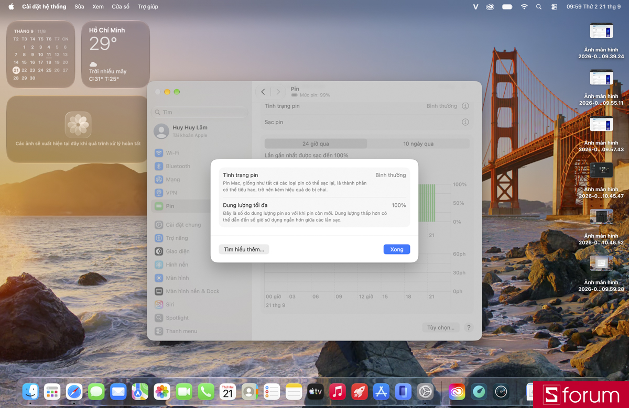Viewport: 629px width, 408px height.
Task: Open Adobe Creative Cloud in Dock
Action: pyautogui.click(x=457, y=391)
